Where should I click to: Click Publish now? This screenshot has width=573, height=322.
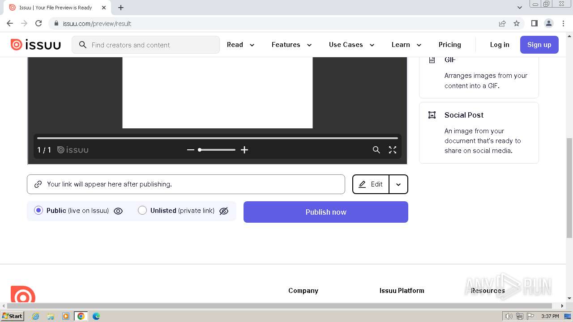[x=326, y=212]
